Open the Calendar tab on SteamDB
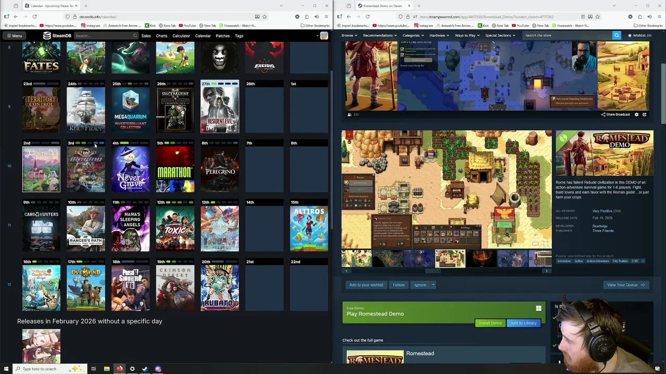 pos(203,36)
